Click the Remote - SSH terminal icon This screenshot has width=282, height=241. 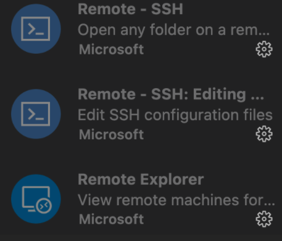pyautogui.click(x=36, y=29)
